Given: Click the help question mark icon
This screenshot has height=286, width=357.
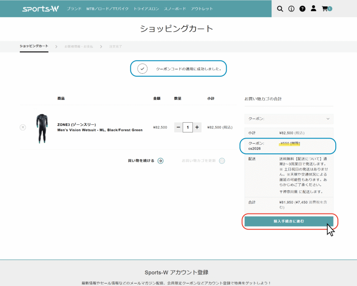Looking at the screenshot, I should pos(302,9).
